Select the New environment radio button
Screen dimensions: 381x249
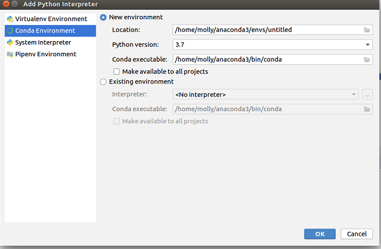(x=103, y=17)
